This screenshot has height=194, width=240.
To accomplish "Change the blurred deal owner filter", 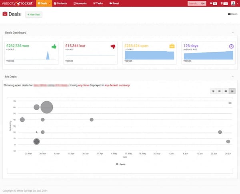I will [51, 85].
